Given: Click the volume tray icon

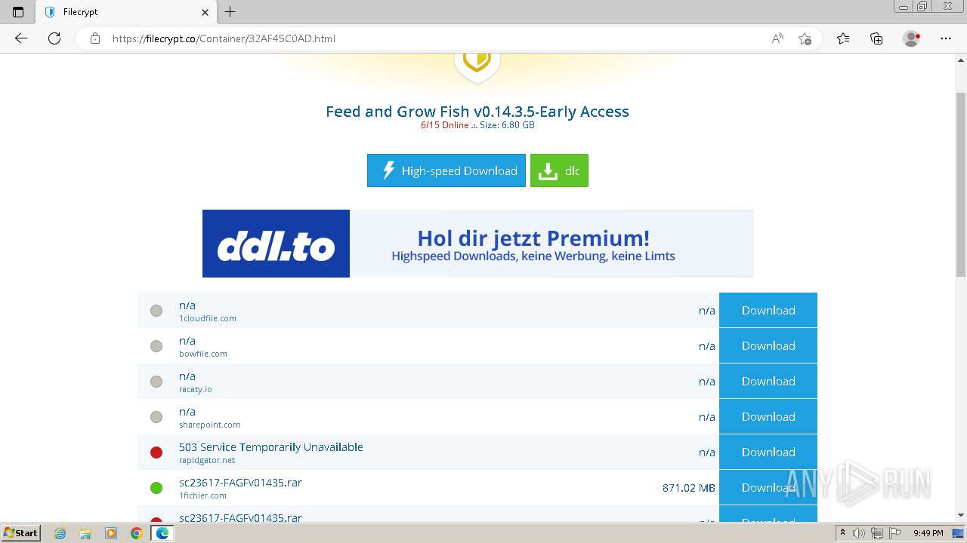Looking at the screenshot, I should (860, 533).
